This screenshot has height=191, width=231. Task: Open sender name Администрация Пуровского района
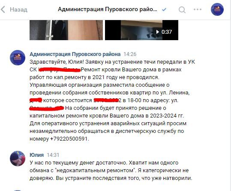[75, 54]
